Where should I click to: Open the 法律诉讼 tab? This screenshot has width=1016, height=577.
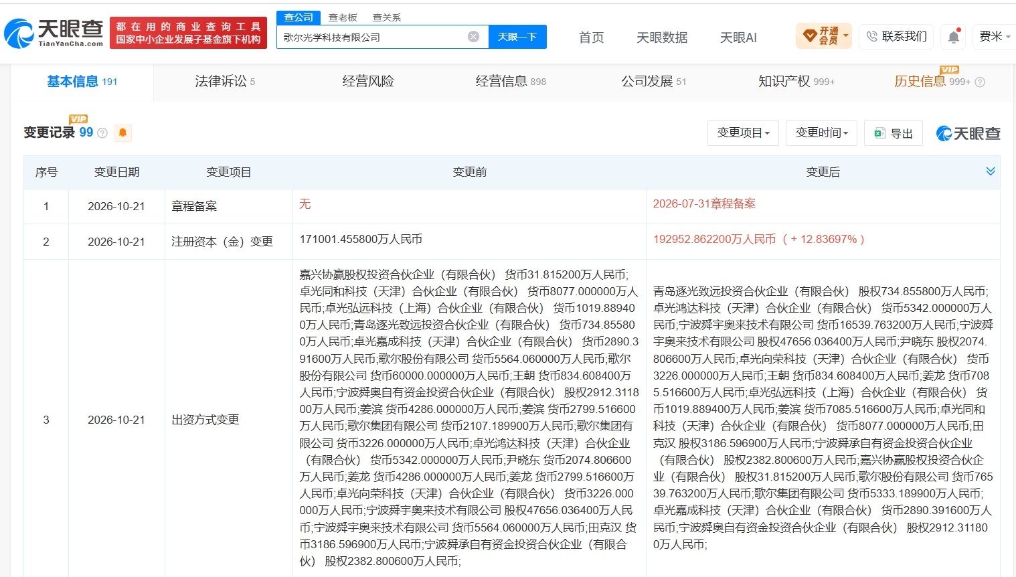pyautogui.click(x=225, y=82)
